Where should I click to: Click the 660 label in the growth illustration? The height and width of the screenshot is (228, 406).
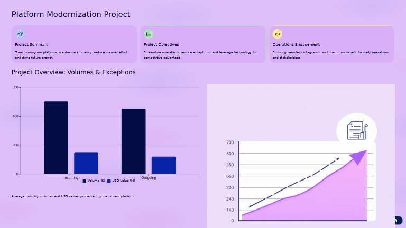(230, 176)
